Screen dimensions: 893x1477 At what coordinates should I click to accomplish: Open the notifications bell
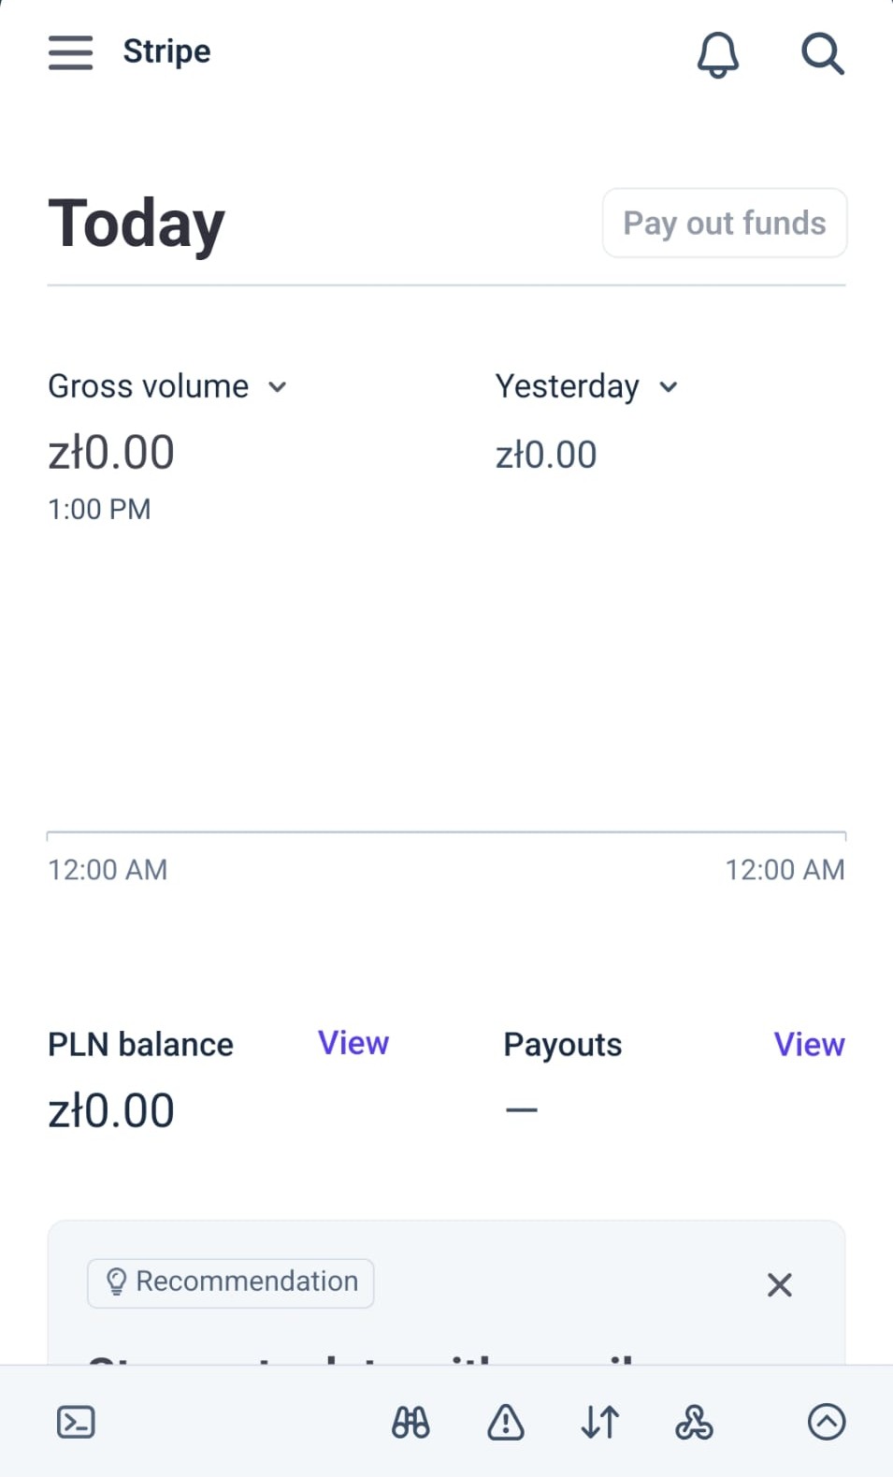point(718,54)
